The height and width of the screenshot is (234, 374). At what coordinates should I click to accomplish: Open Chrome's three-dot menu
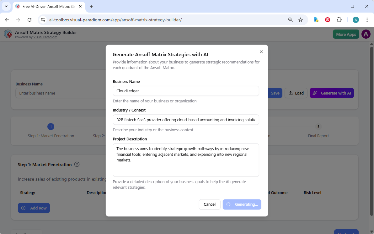pyautogui.click(x=367, y=19)
